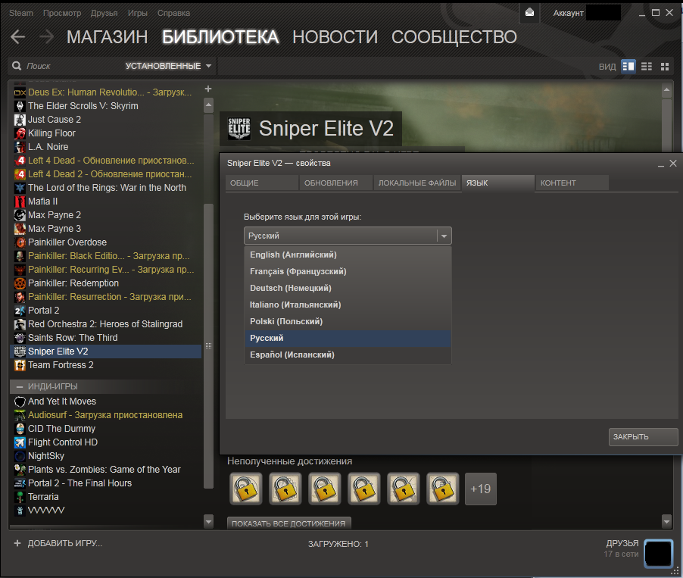Select Painkiller: Redemption in the list

point(105,283)
